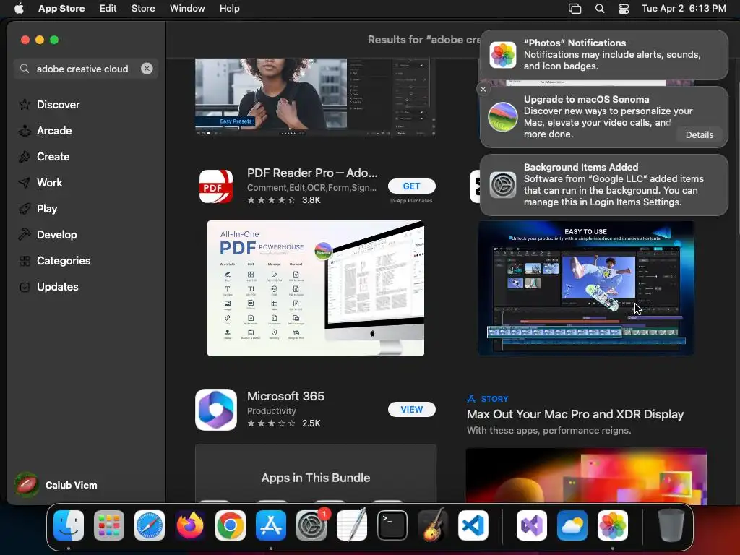Click the Stage Manager menu bar icon
This screenshot has height=555, width=740.
[575, 8]
